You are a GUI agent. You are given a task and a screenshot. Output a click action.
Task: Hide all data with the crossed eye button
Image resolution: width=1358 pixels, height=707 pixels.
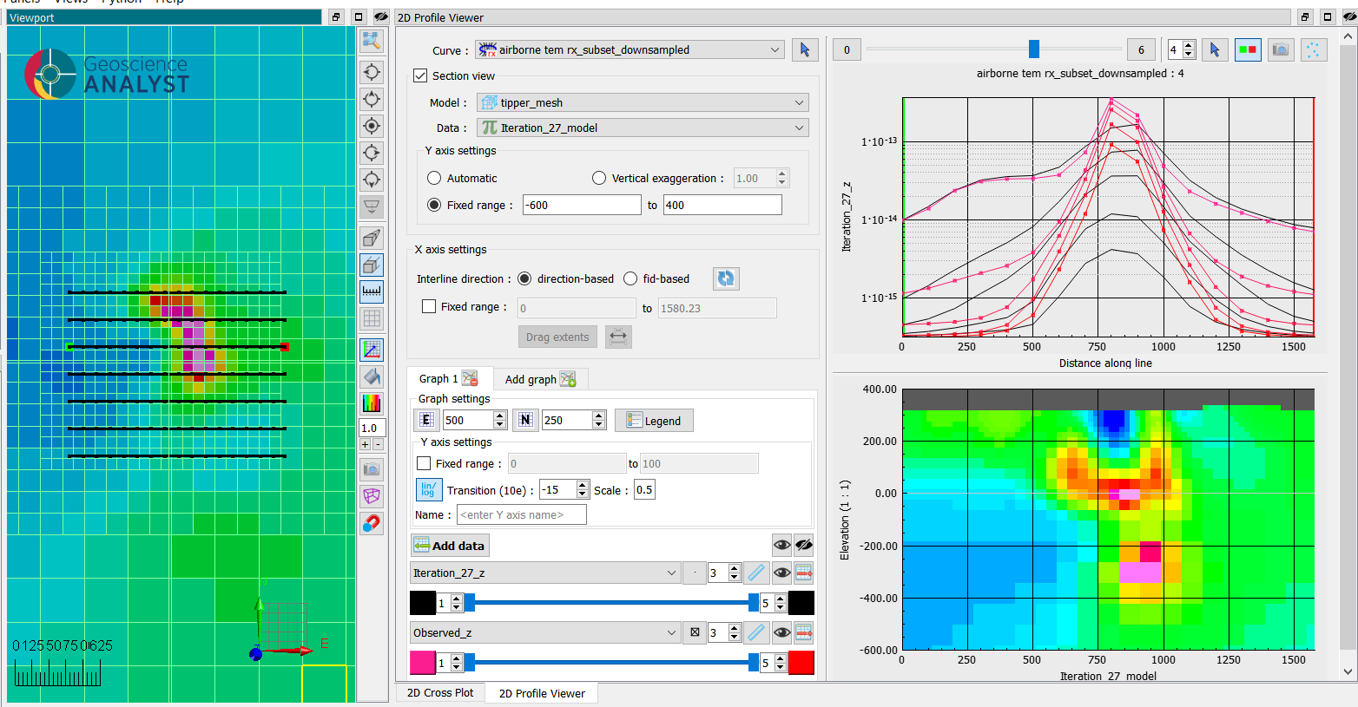803,545
